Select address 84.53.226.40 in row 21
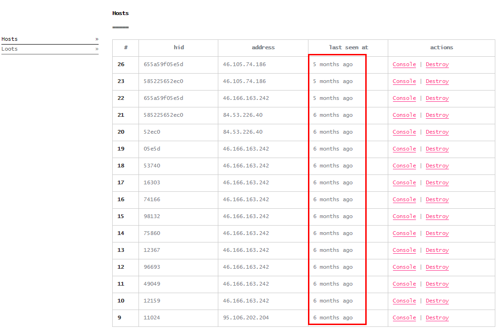 [243, 115]
